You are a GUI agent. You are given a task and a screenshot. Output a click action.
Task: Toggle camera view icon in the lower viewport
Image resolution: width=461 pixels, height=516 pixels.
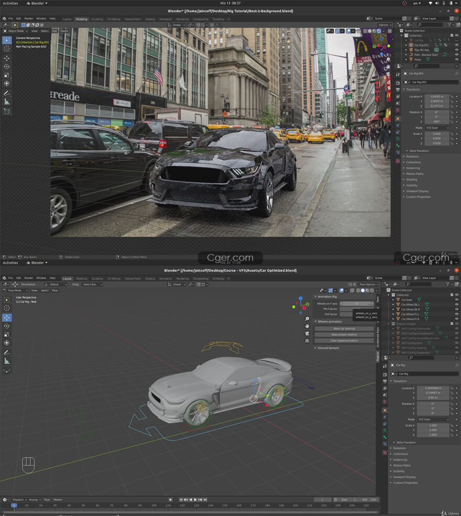307,333
